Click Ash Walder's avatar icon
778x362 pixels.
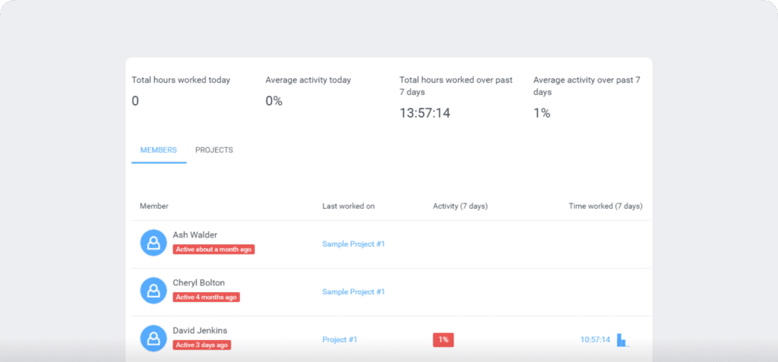(153, 243)
